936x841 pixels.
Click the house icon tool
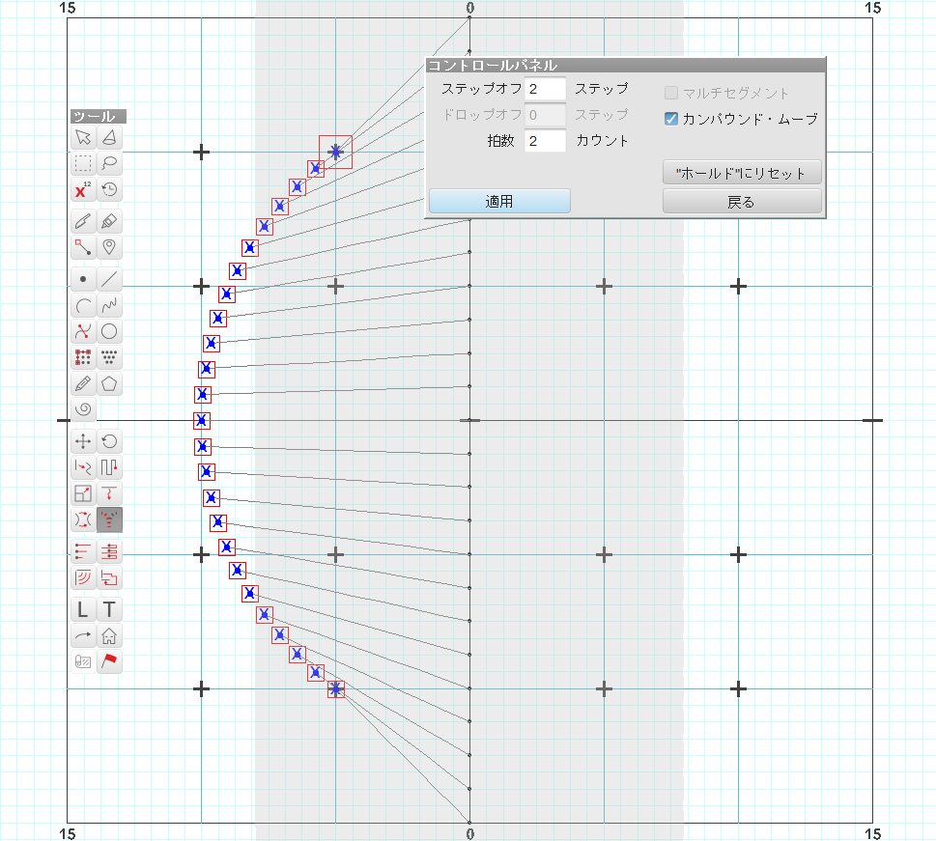click(110, 635)
